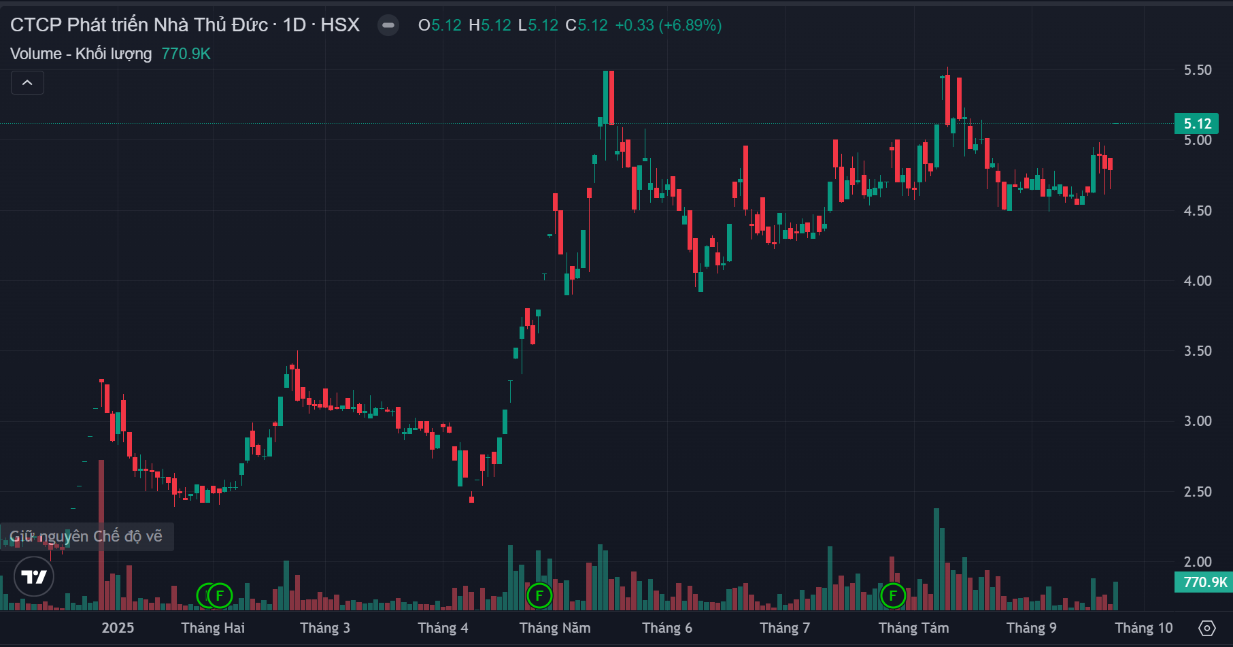Click the green 5.12 current price tag
Viewport: 1233px width, 647px height.
tap(1197, 124)
